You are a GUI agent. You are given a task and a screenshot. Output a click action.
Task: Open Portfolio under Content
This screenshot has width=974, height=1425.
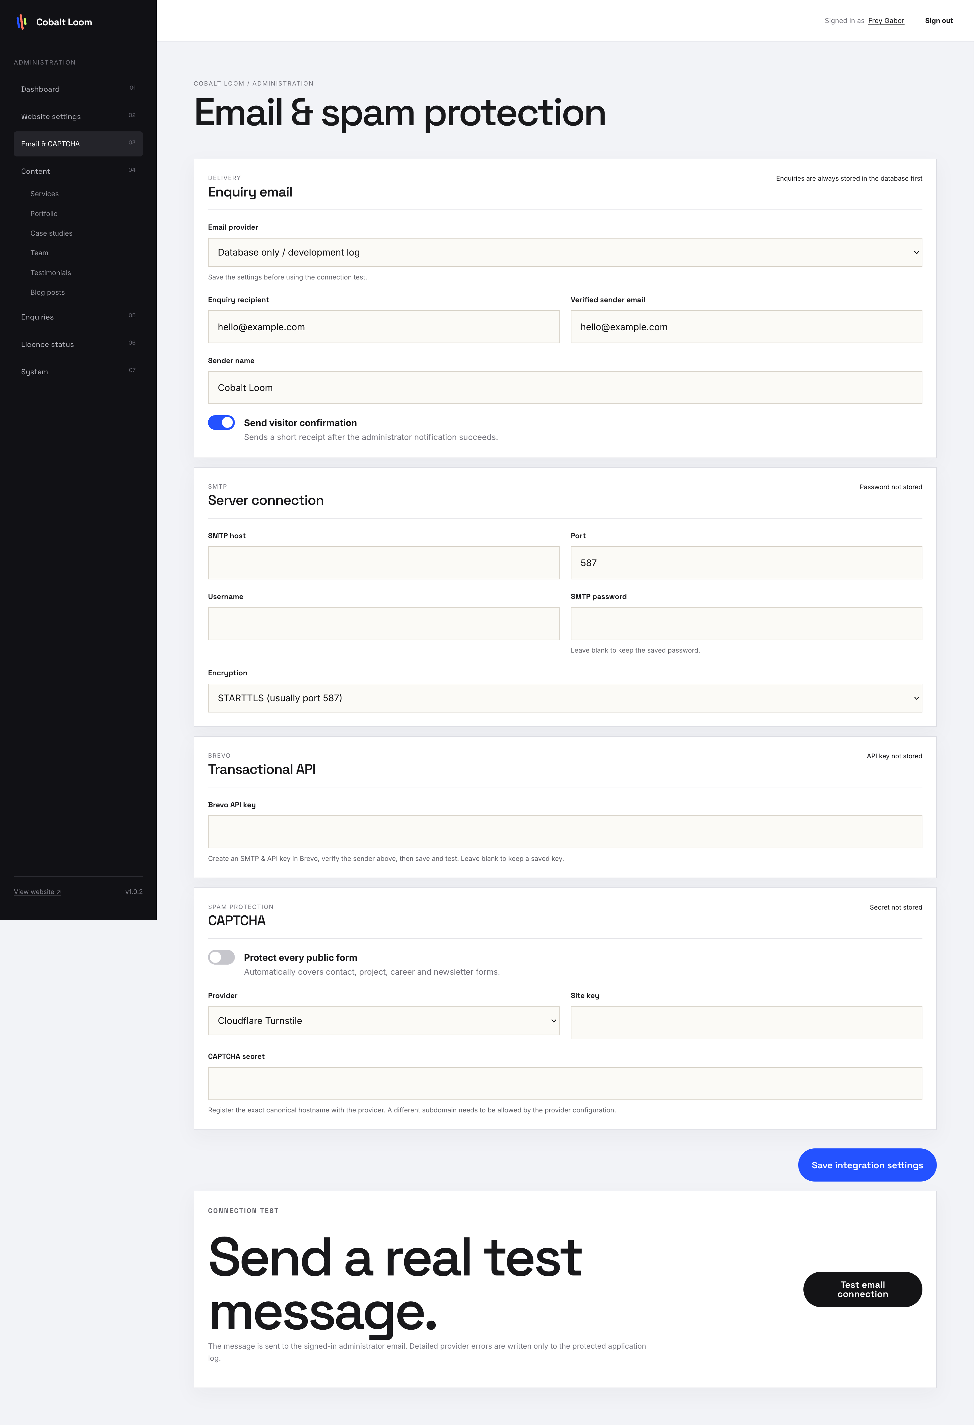click(x=44, y=213)
